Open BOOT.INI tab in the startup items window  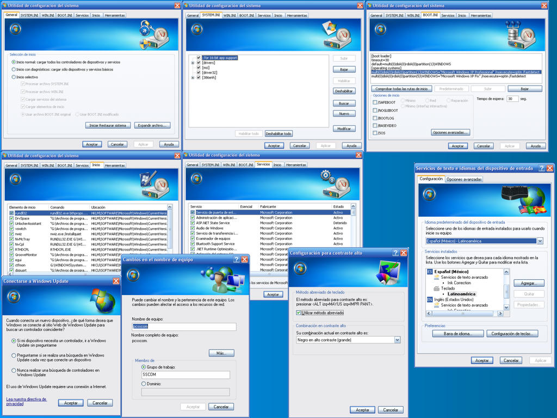65,165
